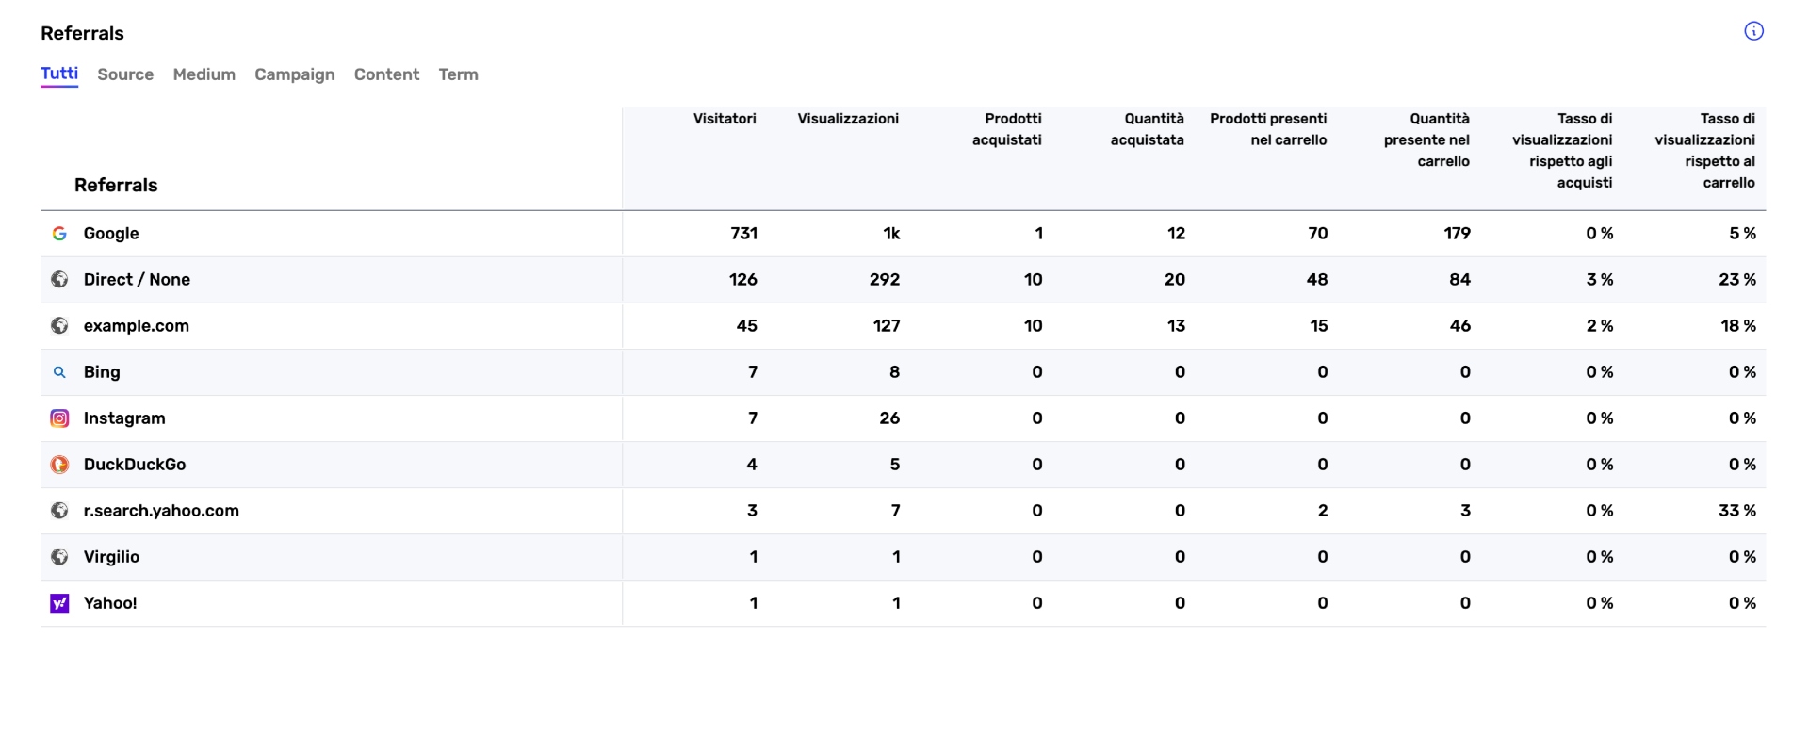
Task: Open the Medium tab
Action: coord(204,74)
